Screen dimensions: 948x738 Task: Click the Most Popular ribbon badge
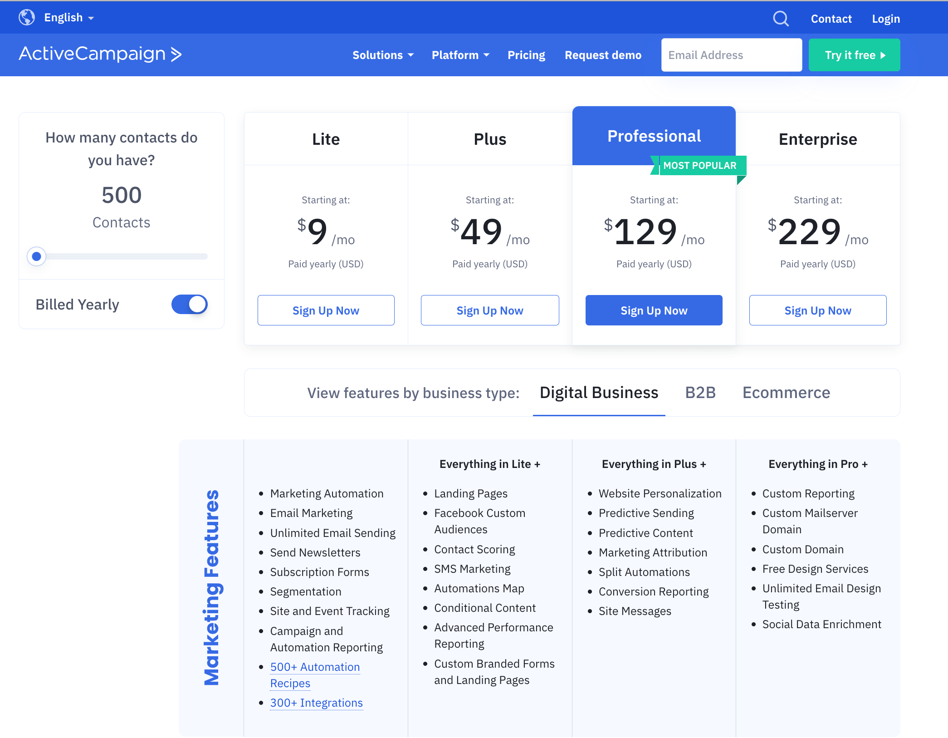pos(699,166)
